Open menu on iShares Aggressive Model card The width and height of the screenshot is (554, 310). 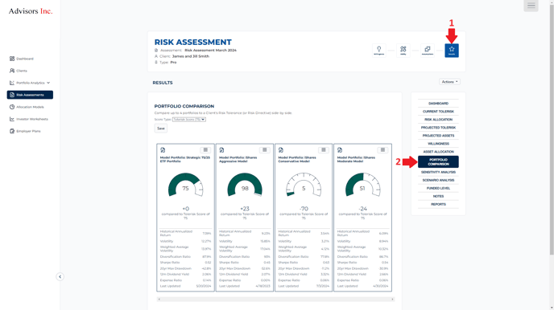tap(264, 150)
